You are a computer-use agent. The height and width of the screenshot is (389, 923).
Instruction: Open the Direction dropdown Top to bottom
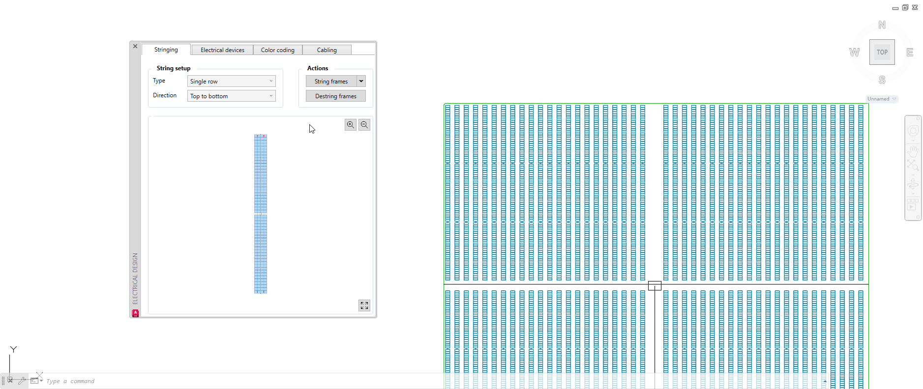(231, 96)
